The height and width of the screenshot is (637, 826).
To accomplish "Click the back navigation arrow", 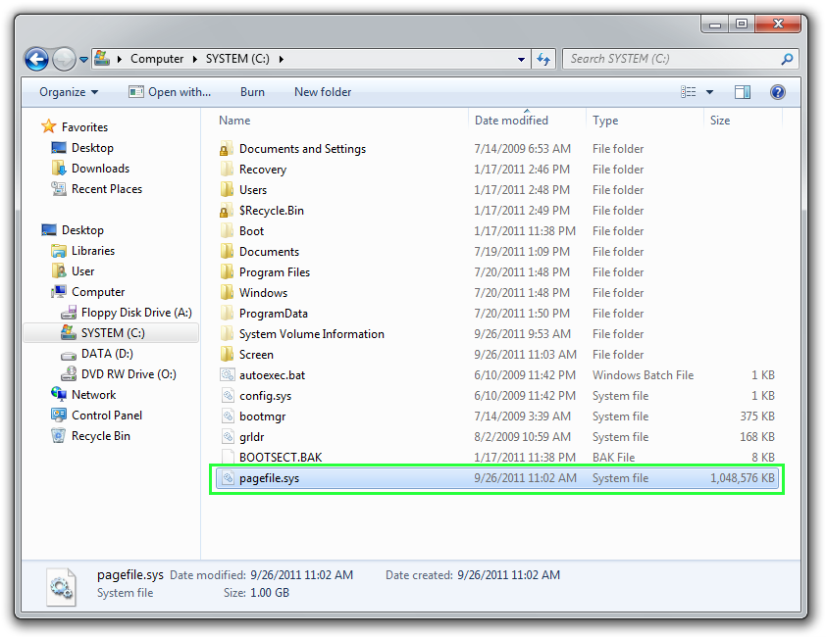I will click(36, 59).
